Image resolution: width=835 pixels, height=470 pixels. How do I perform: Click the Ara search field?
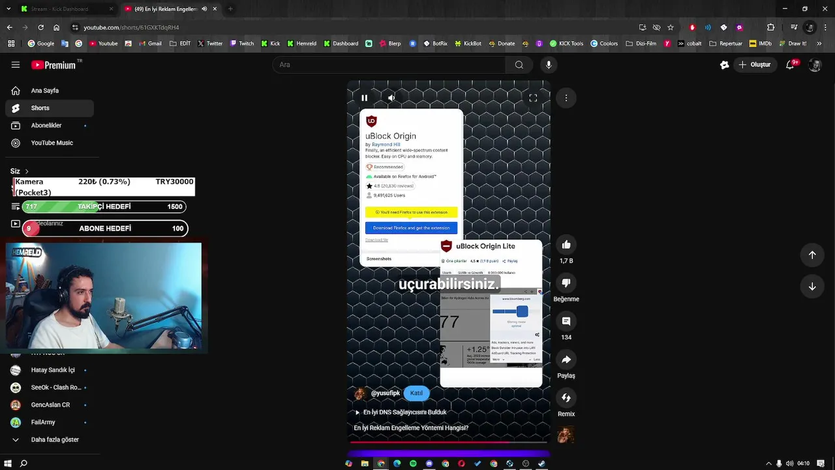point(389,65)
